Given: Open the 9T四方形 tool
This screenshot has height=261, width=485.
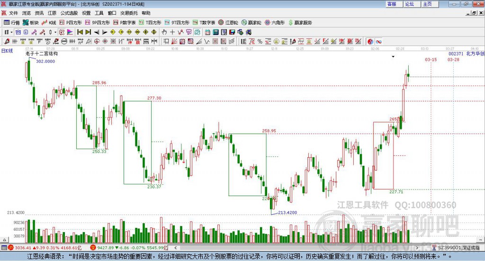Looking at the screenshot, I should (177, 23).
